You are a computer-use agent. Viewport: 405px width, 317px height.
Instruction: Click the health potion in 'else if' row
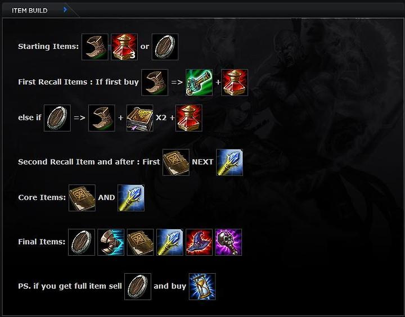pos(189,118)
